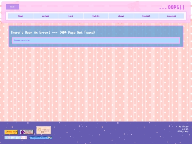Open the About nav item

(121, 16)
